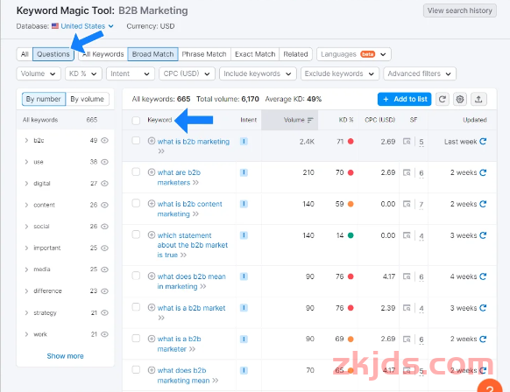
Task: View SERP icon for what are b2b marketers
Action: [x=407, y=172]
